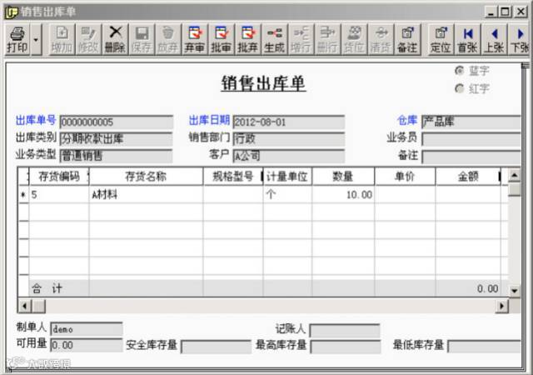Image resolution: width=533 pixels, height=375 pixels.
Task: Click the empty 记账人 field
Action: click(x=345, y=331)
